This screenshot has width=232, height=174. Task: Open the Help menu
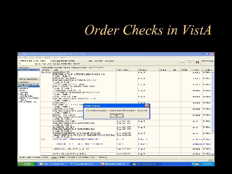tap(63, 57)
